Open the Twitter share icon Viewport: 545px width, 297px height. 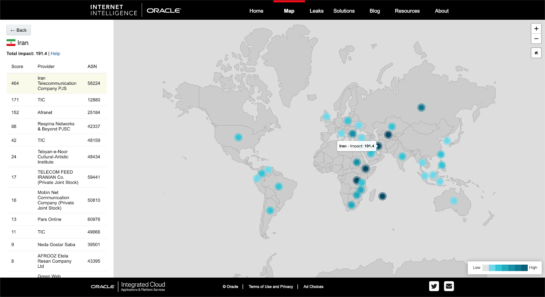434,286
